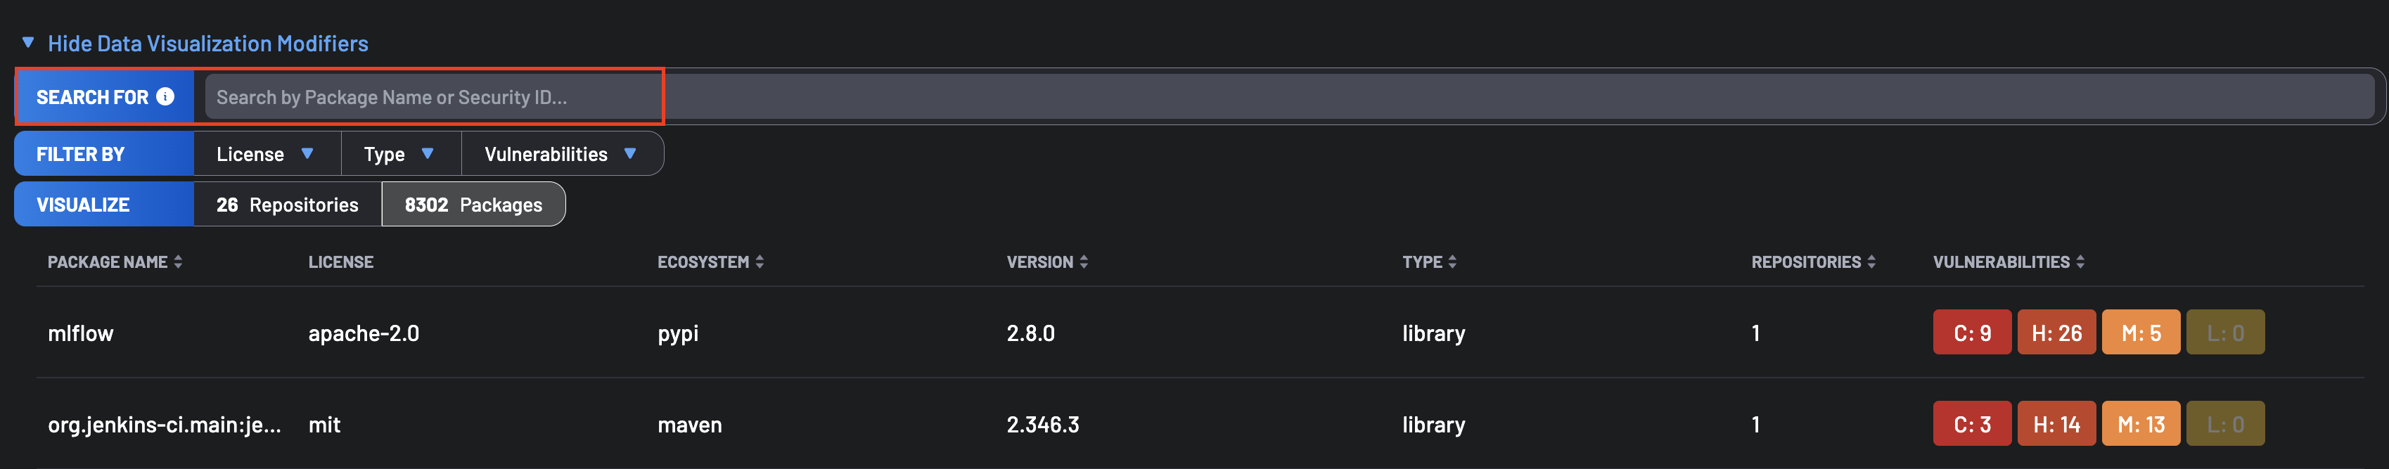Open the Type filter dropdown
This screenshot has height=469, width=2389.
tap(401, 154)
